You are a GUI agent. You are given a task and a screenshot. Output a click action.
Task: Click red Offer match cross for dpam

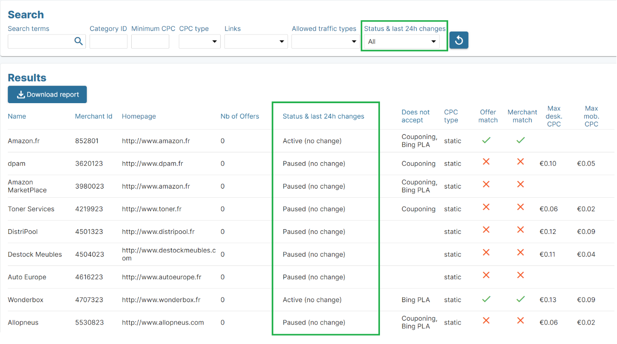pos(486,161)
